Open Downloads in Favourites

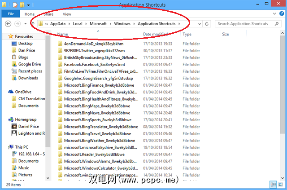(28, 78)
